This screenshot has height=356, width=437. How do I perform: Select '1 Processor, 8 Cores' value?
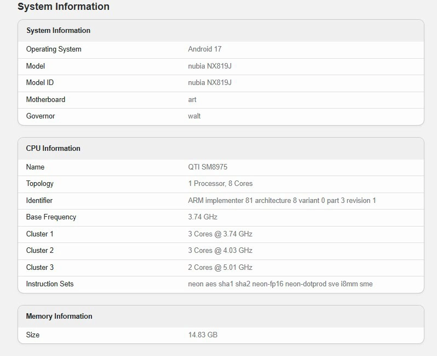coord(220,184)
